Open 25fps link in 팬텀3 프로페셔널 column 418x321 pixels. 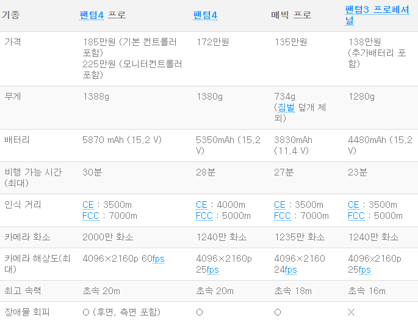(364, 270)
